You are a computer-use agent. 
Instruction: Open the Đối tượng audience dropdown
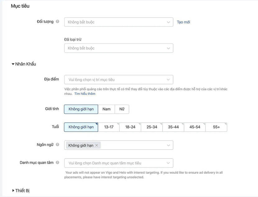click(118, 22)
